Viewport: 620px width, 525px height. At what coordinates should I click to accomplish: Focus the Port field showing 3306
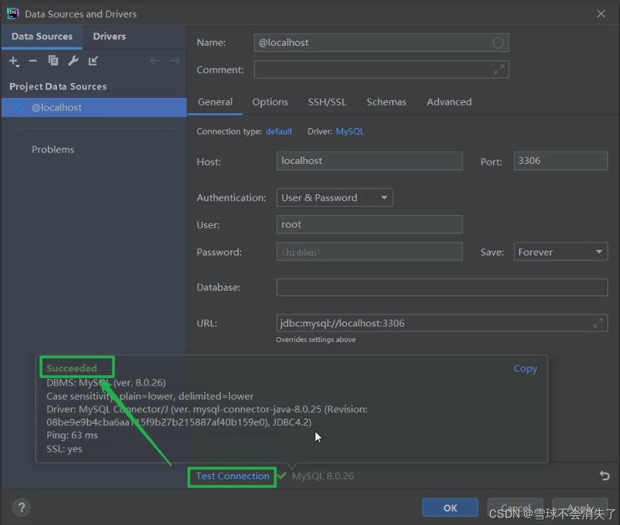(x=560, y=161)
